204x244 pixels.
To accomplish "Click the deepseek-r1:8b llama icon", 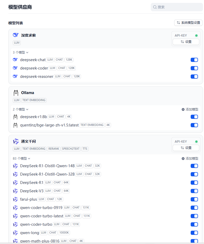I will [x=15, y=117].
